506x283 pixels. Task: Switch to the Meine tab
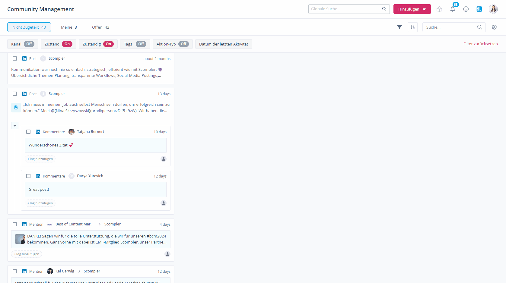[x=69, y=27]
